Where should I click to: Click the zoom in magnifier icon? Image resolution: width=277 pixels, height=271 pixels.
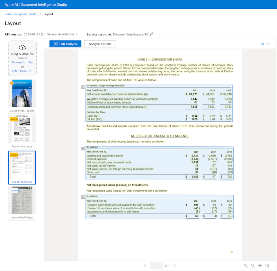point(245,265)
